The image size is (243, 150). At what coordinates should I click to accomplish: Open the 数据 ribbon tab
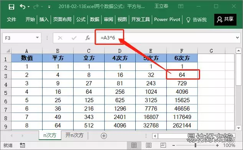(x=95, y=20)
